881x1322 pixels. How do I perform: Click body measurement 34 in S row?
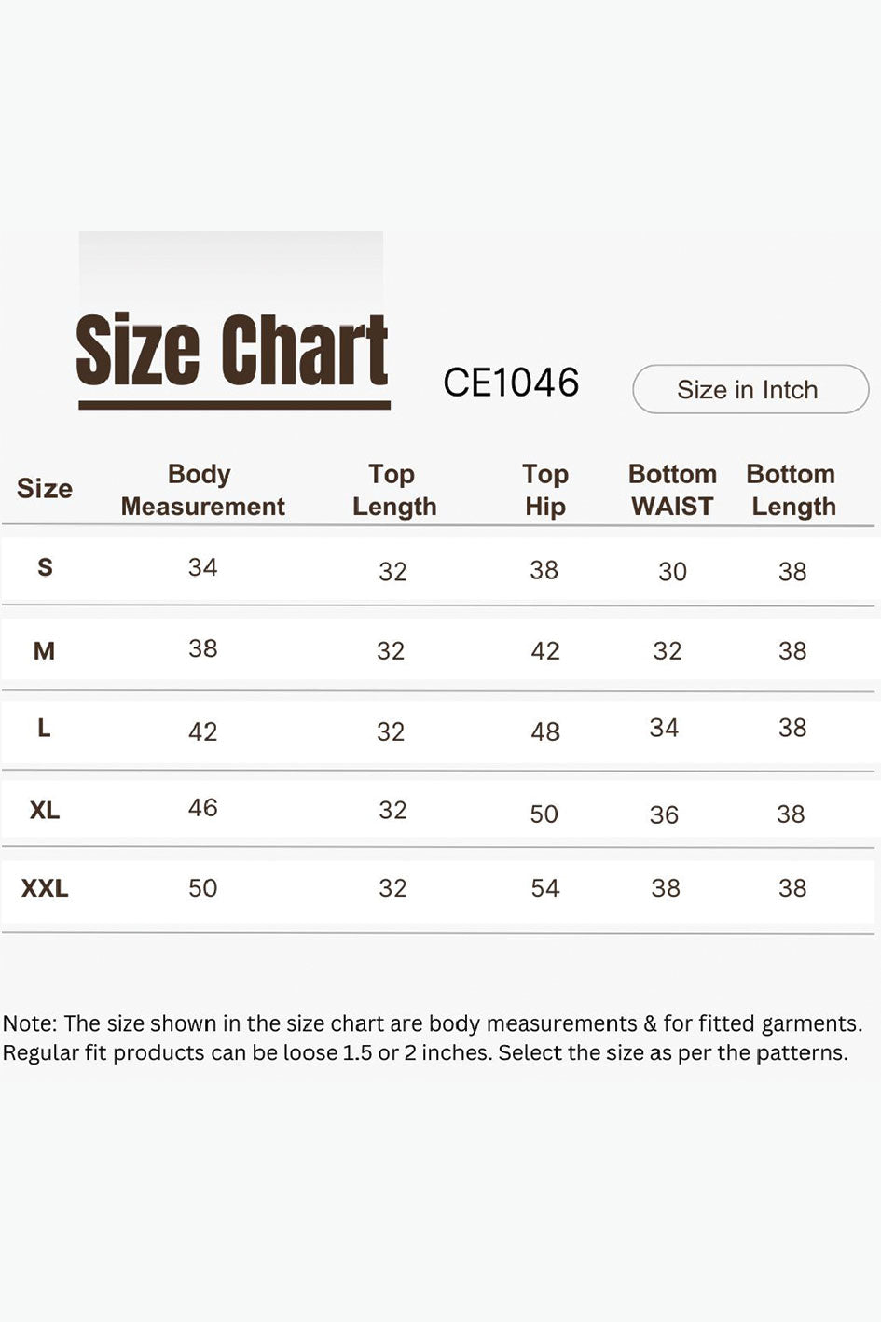(202, 567)
